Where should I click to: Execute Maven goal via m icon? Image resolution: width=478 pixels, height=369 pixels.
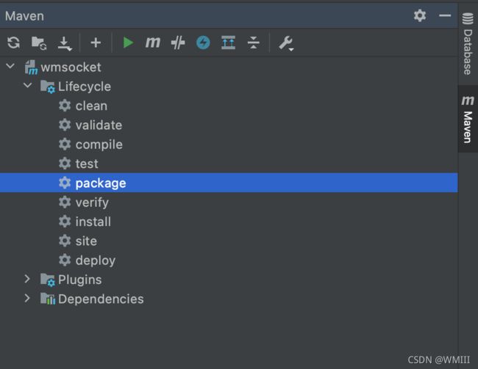point(153,43)
